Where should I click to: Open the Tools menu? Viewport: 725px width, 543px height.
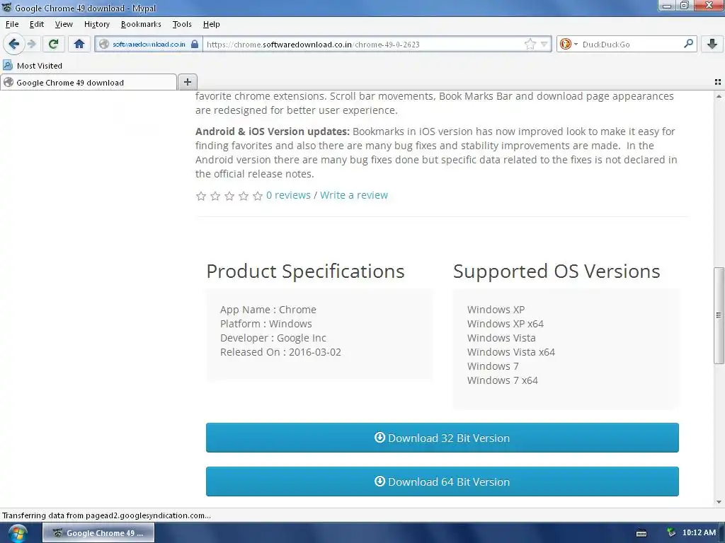point(182,24)
